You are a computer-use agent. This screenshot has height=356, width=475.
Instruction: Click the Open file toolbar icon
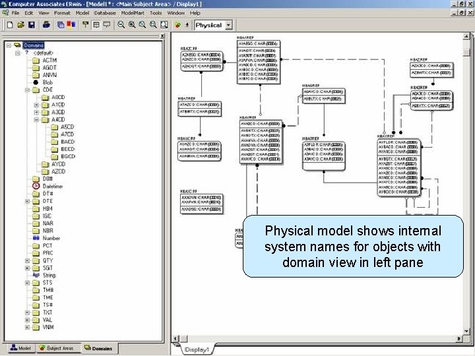(x=20, y=25)
